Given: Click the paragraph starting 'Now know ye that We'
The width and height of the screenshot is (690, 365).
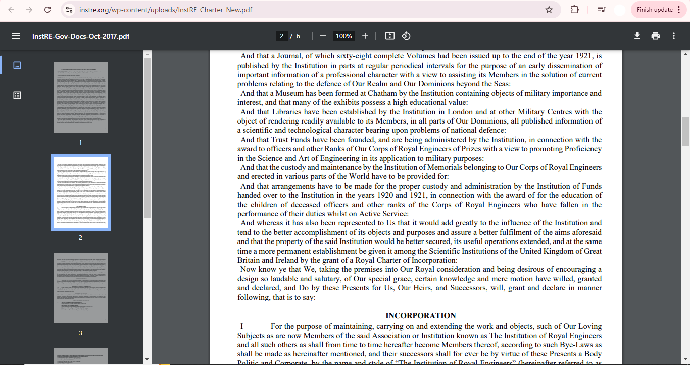Looking at the screenshot, I should click(420, 283).
